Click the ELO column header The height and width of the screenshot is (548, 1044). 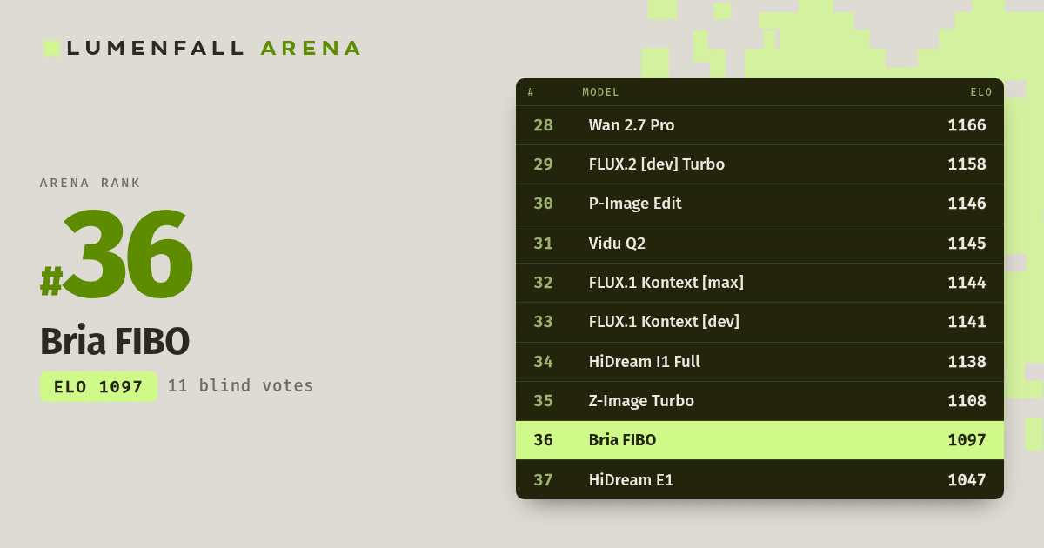click(981, 92)
